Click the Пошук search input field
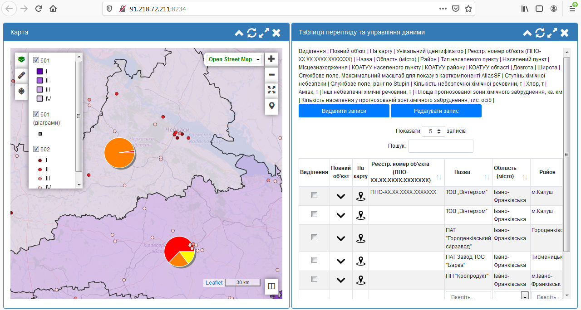 440,146
